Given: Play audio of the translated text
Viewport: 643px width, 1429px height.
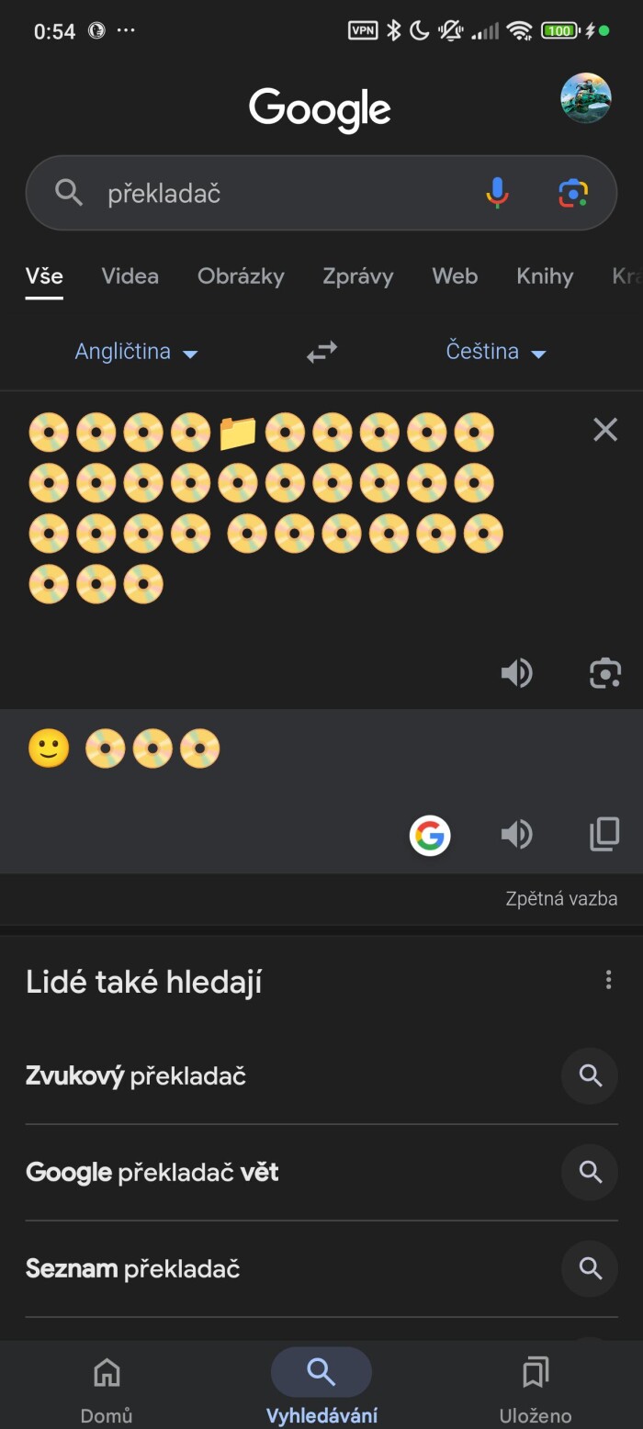Looking at the screenshot, I should [x=516, y=834].
